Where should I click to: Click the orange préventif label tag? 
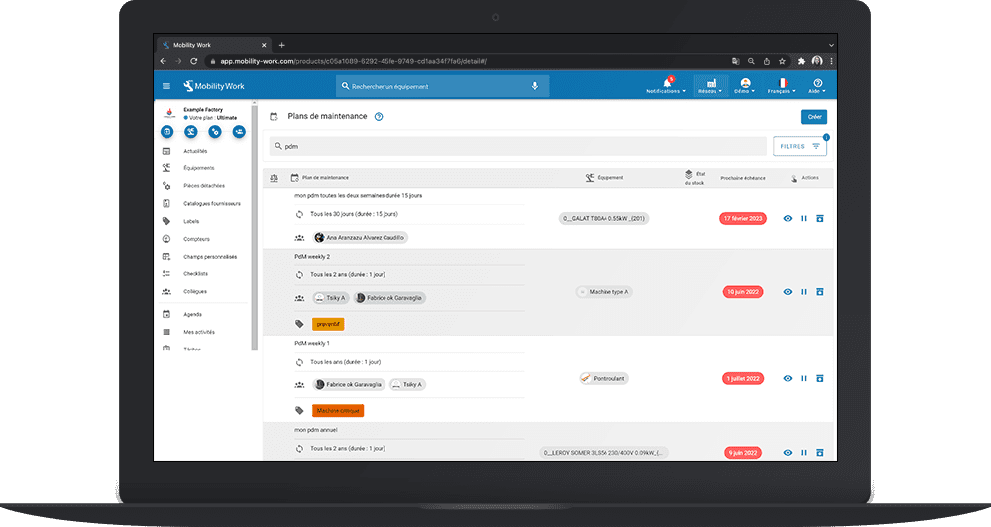coord(328,324)
